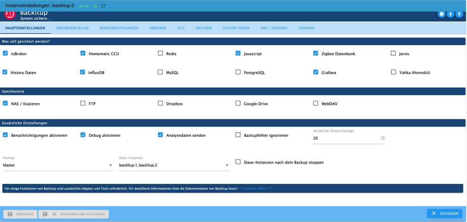Click the 'Was soll gesichert werden?' header

tap(233, 41)
